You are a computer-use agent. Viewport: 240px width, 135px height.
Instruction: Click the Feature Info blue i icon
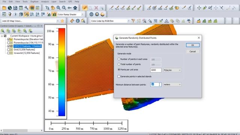point(78,21)
